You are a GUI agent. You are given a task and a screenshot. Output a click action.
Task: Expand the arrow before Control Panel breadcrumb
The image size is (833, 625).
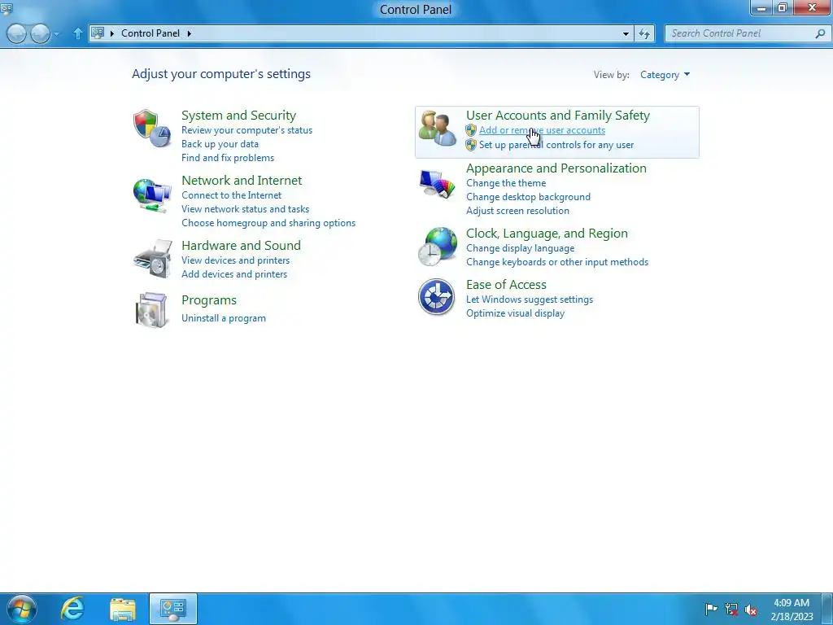click(x=112, y=33)
